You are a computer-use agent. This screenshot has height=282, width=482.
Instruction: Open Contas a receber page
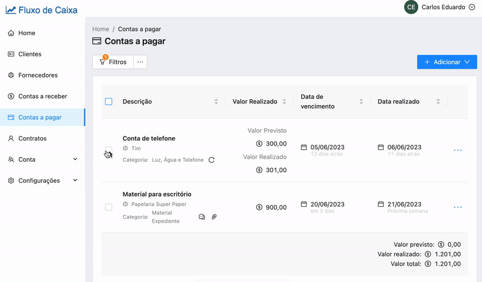pyautogui.click(x=42, y=96)
